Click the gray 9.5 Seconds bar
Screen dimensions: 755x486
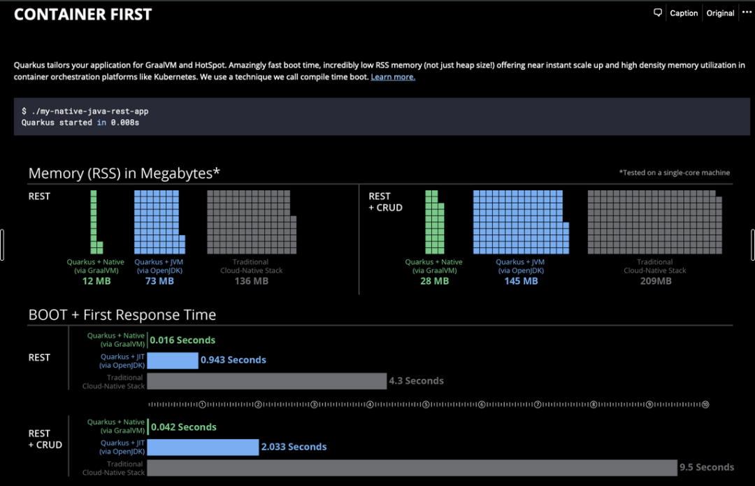pos(412,468)
